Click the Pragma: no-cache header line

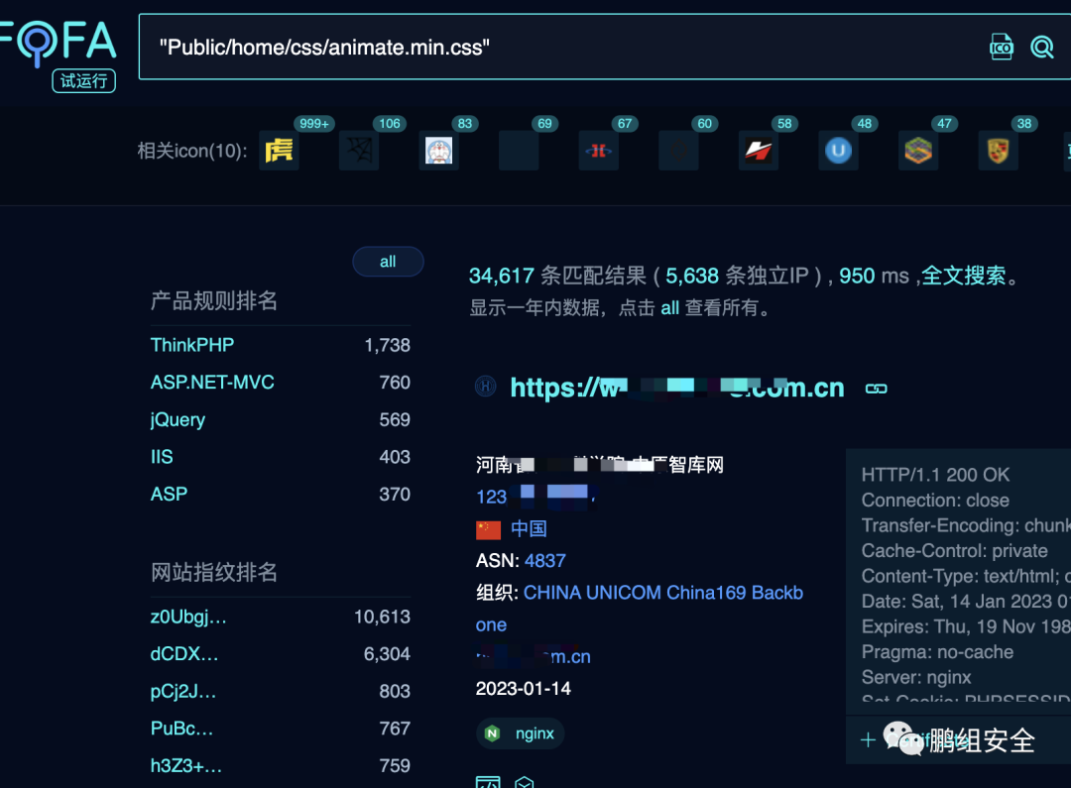pyautogui.click(x=937, y=652)
